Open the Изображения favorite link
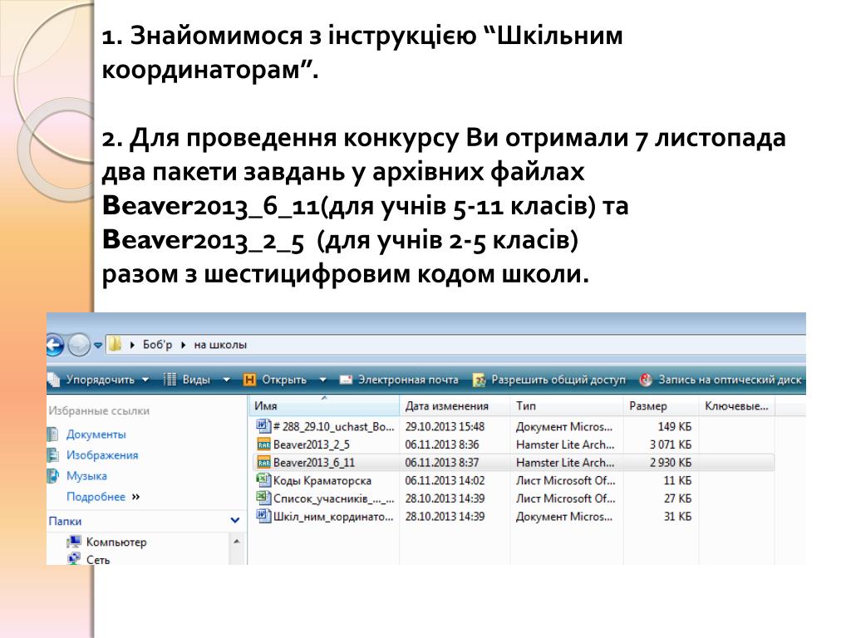The image size is (851, 638). 102,455
